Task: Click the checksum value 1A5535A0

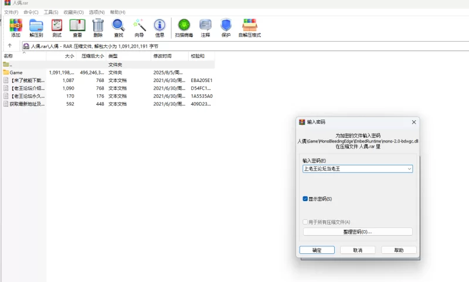Action: pyautogui.click(x=202, y=96)
